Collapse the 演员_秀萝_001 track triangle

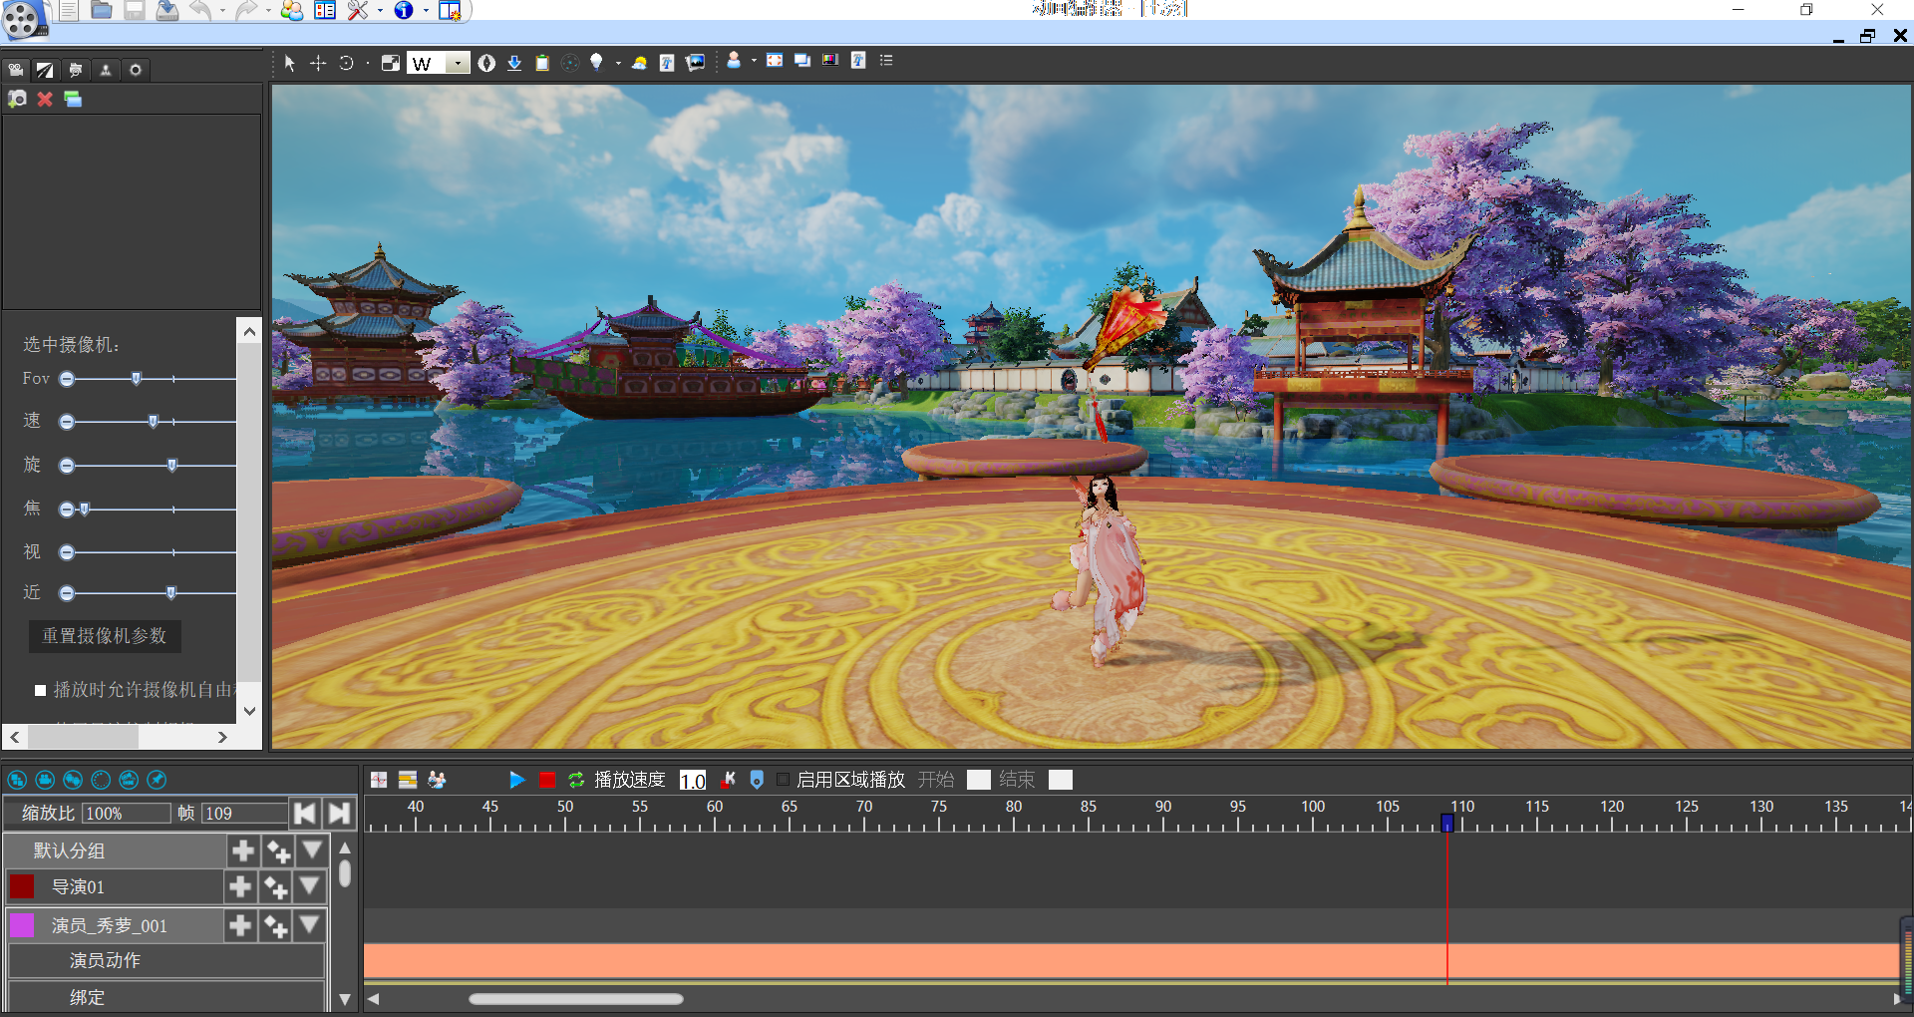point(310,924)
